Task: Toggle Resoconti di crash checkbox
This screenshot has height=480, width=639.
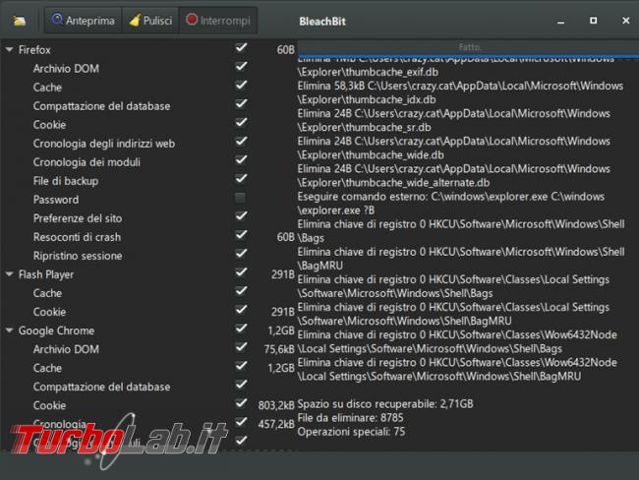Action: click(241, 235)
